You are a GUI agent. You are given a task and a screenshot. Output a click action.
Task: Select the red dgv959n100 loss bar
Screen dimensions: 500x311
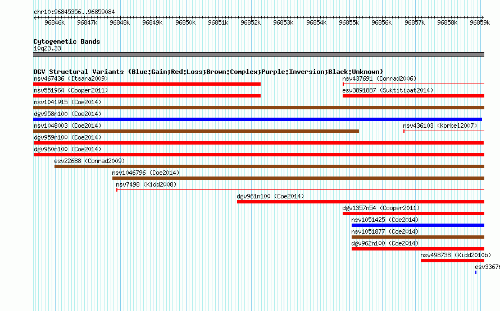tap(258, 143)
